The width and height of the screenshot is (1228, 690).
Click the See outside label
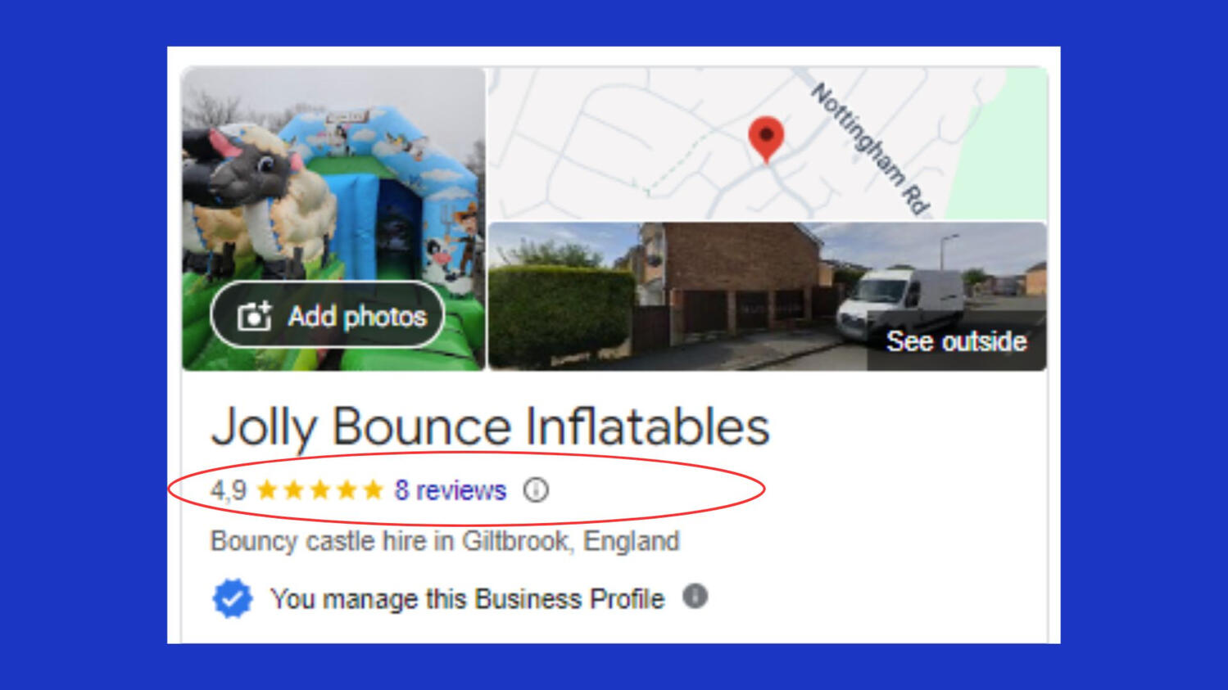(956, 341)
